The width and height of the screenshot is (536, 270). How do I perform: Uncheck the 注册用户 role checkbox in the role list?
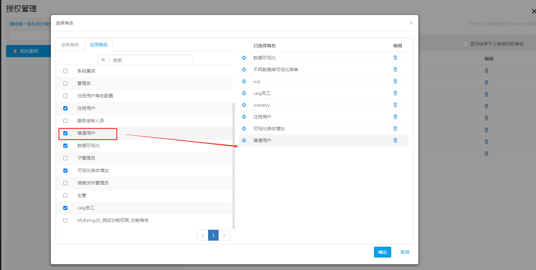click(x=65, y=108)
